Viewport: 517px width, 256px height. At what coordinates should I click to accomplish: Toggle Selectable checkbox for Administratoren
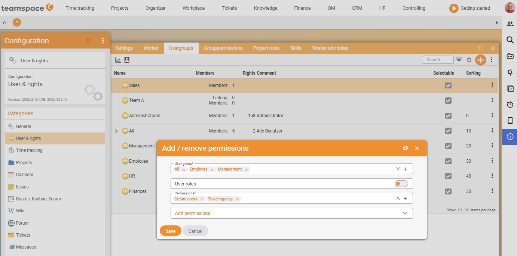pyautogui.click(x=448, y=116)
